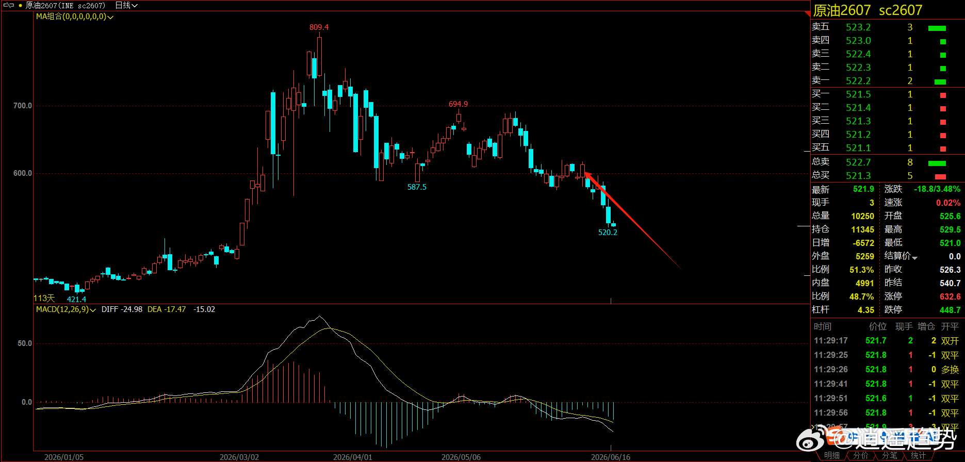The image size is (965, 462).
Task: Click the 跌停 value 448.7
Action: tap(950, 310)
